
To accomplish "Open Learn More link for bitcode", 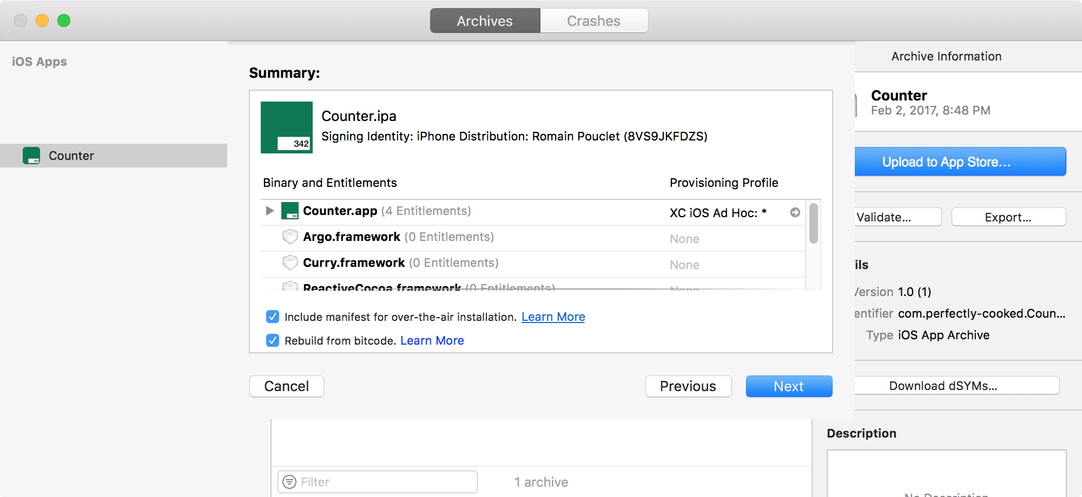I will click(x=432, y=341).
